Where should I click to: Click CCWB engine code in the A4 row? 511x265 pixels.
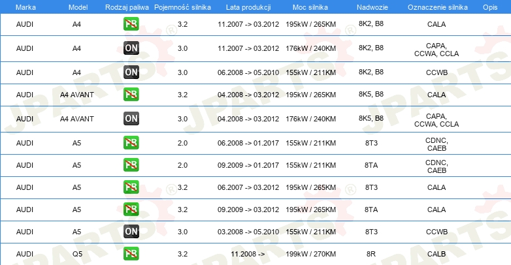tap(437, 72)
